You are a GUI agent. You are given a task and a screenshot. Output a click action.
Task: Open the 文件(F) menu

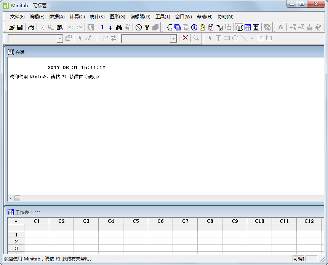pos(18,17)
